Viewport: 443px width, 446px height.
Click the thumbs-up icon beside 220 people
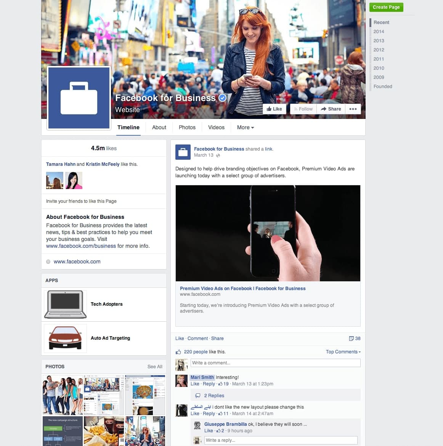[178, 352]
